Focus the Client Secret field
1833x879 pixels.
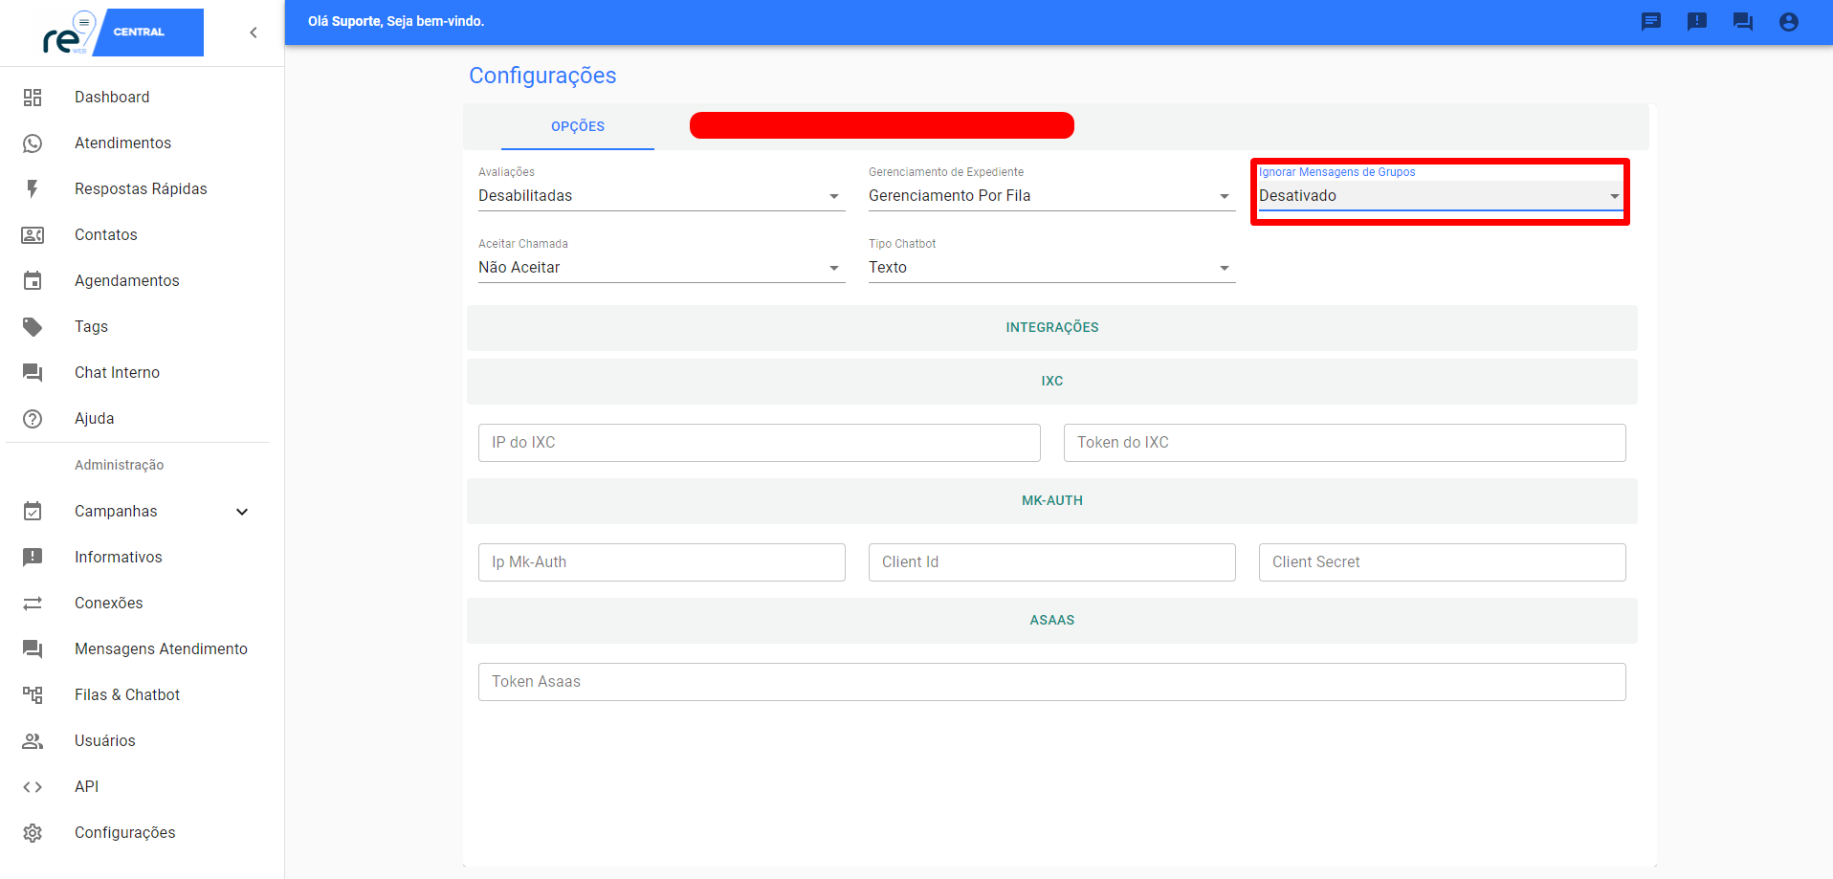(1443, 562)
